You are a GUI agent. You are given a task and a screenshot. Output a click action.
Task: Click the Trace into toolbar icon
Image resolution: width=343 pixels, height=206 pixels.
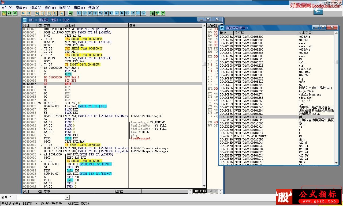coord(50,13)
